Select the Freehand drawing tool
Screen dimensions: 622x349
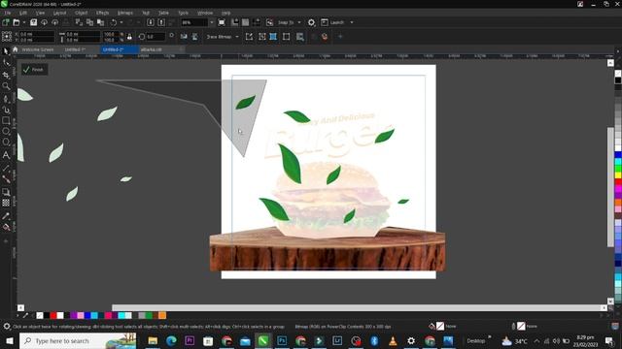[6, 98]
